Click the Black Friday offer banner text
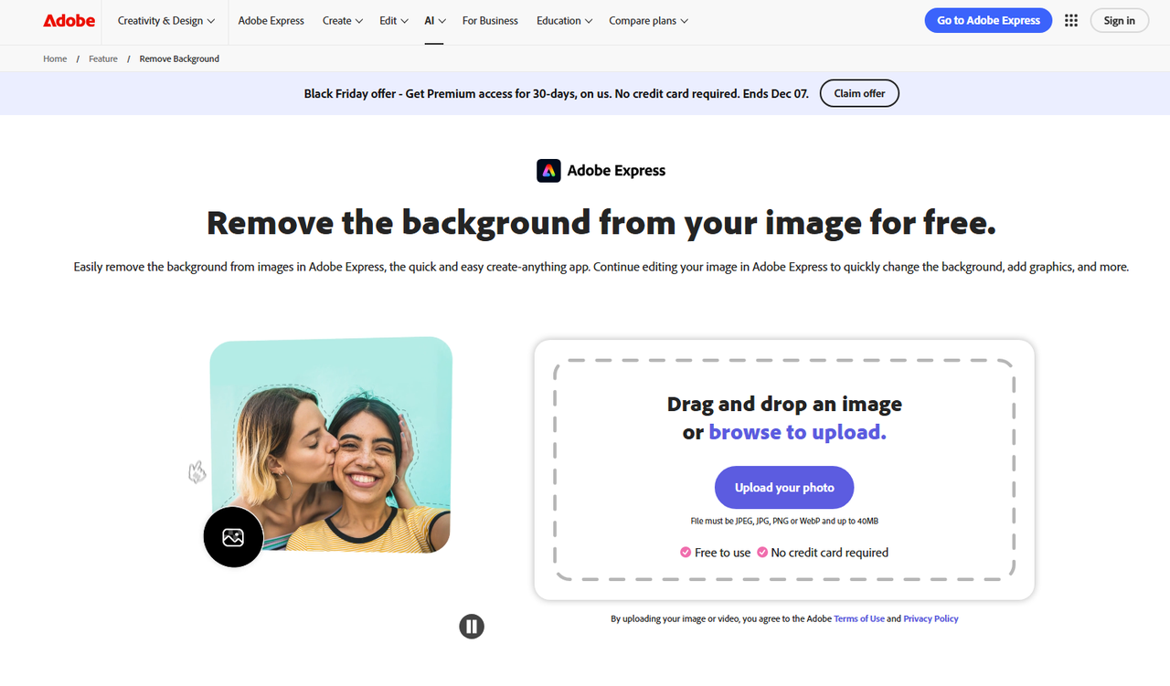 pos(556,93)
